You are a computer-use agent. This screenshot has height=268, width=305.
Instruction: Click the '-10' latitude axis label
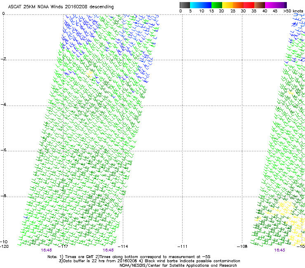point(4,242)
